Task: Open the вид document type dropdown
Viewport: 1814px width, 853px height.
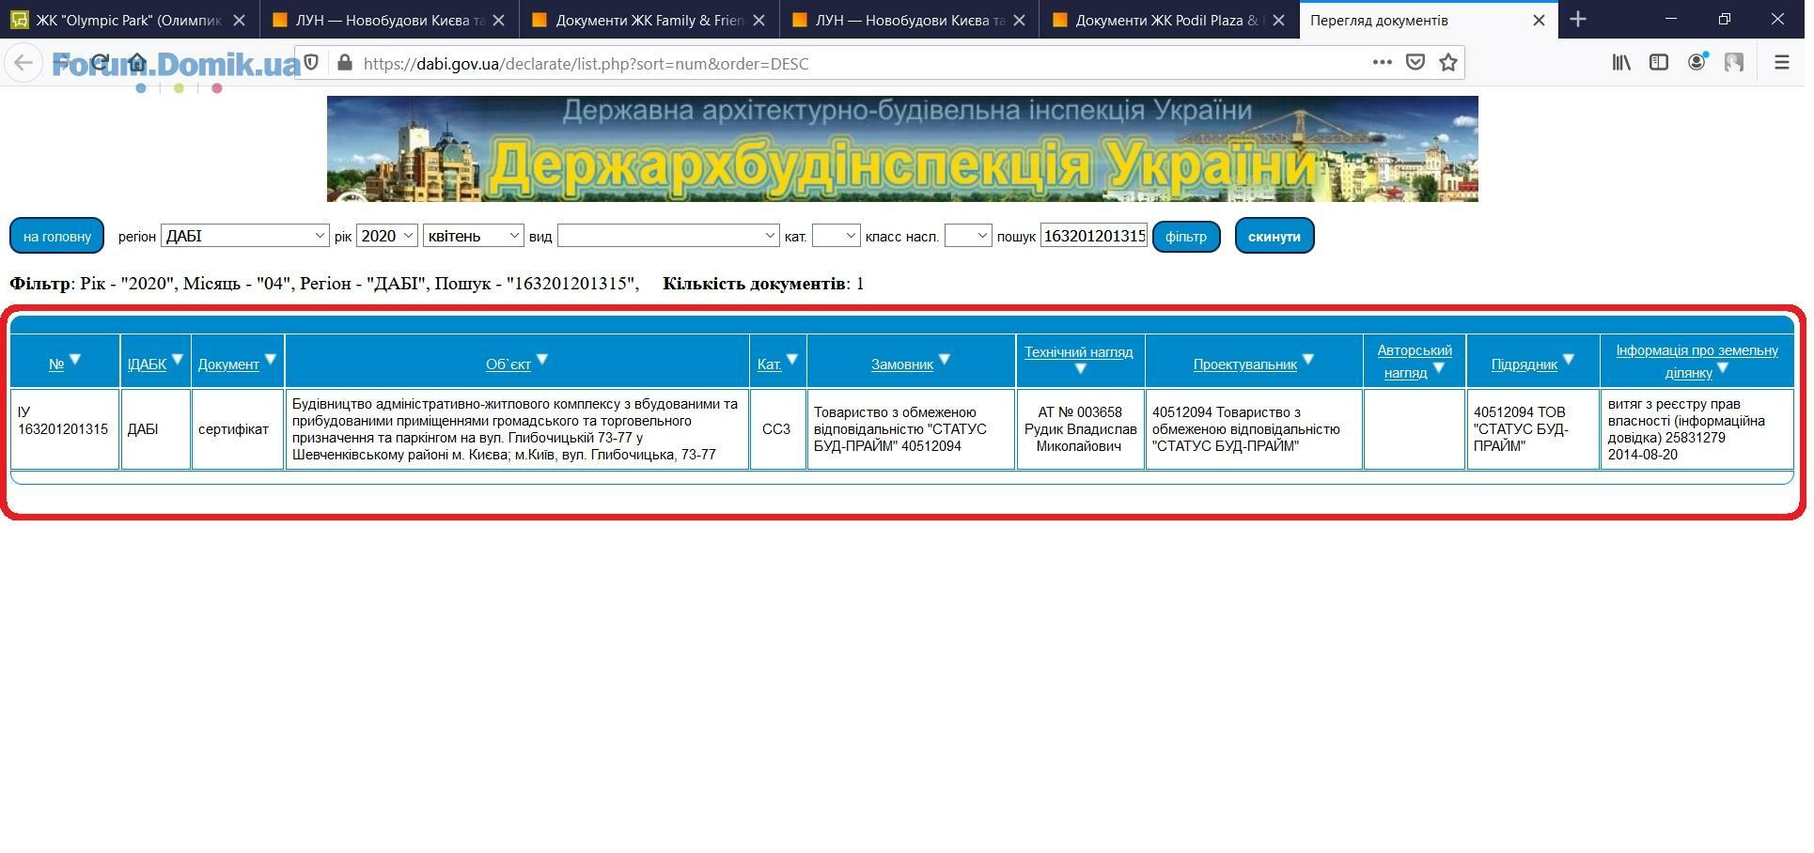Action: coord(668,236)
